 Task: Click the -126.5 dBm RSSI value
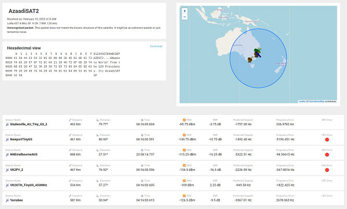tap(187, 200)
